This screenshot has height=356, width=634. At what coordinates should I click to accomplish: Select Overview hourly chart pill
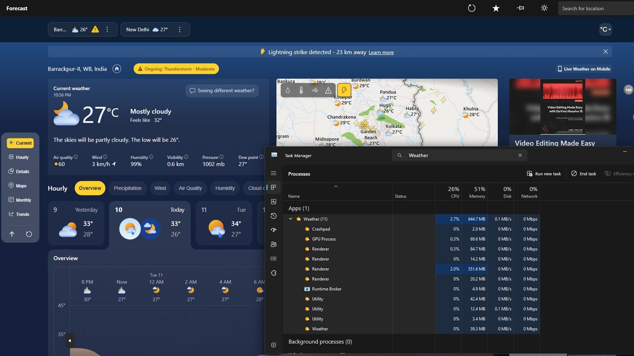[x=90, y=188]
